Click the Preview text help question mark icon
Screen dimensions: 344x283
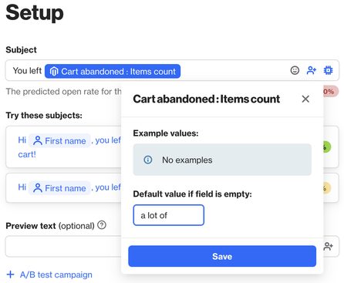pos(102,225)
